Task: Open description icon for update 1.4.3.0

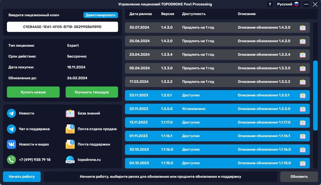Action: [302, 28]
